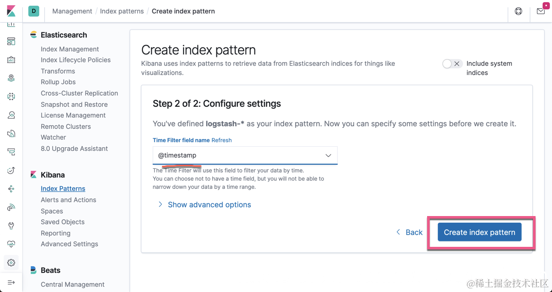Viewport: 552px width, 292px height.
Task: Click the Create index pattern button
Action: point(479,232)
